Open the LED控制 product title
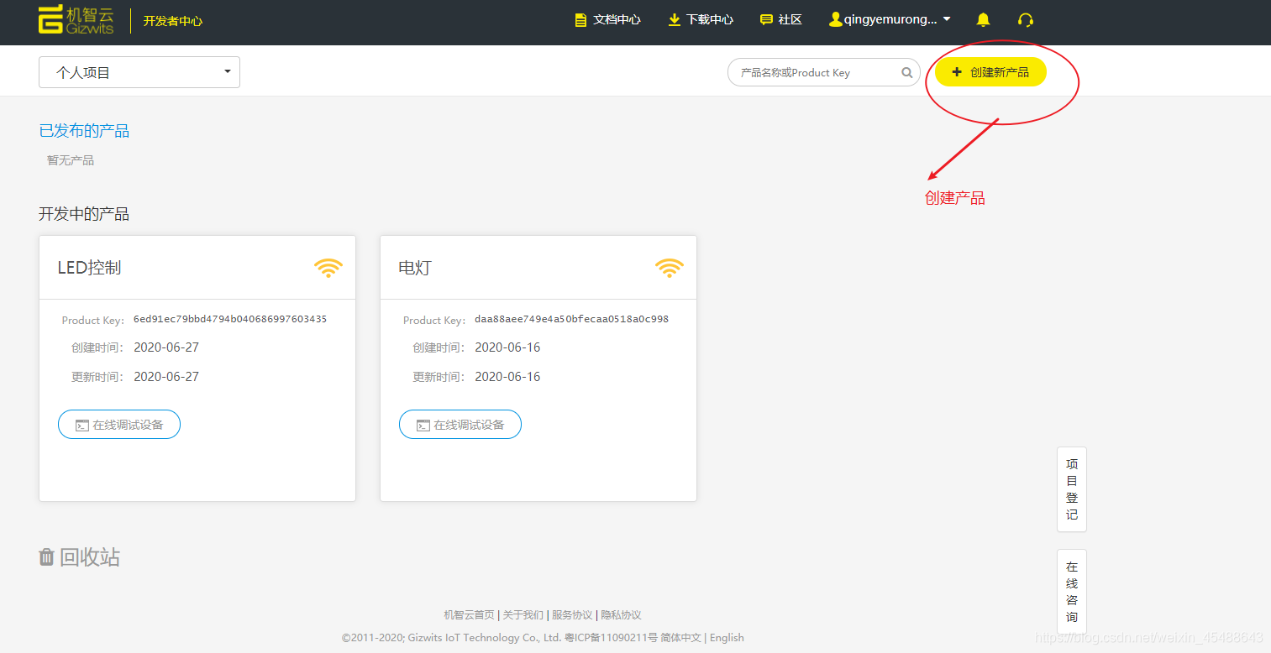This screenshot has width=1271, height=653. click(89, 268)
